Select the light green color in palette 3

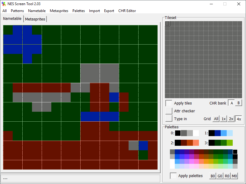coord(230,143)
